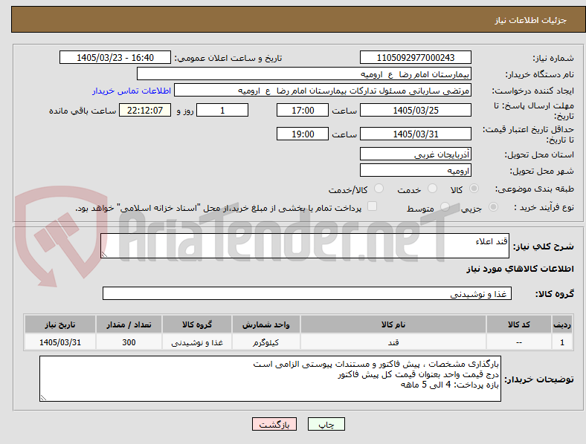
Task: Click the table group cell غذا و نوشیدنی
Action: 197,342
